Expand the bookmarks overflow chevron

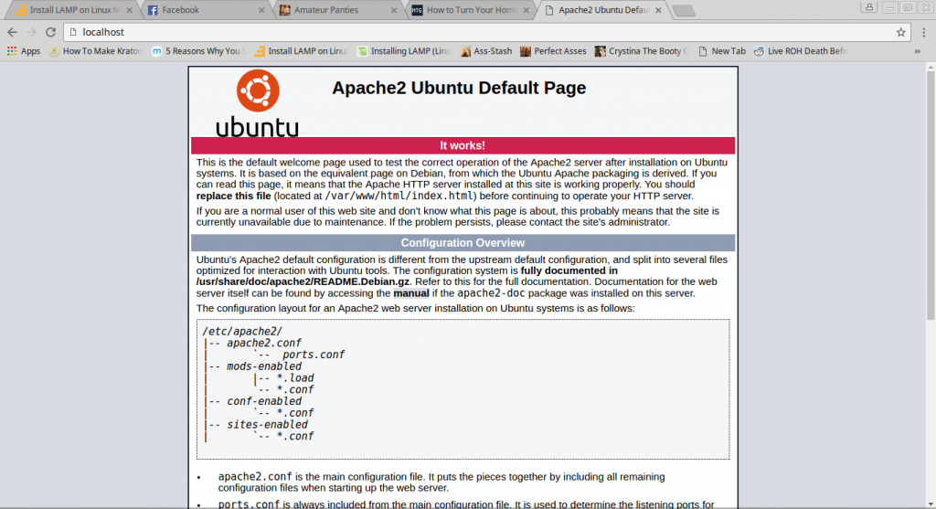(917, 51)
